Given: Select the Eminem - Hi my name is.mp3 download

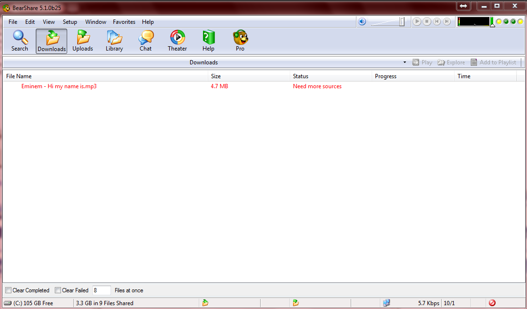Looking at the screenshot, I should [59, 86].
